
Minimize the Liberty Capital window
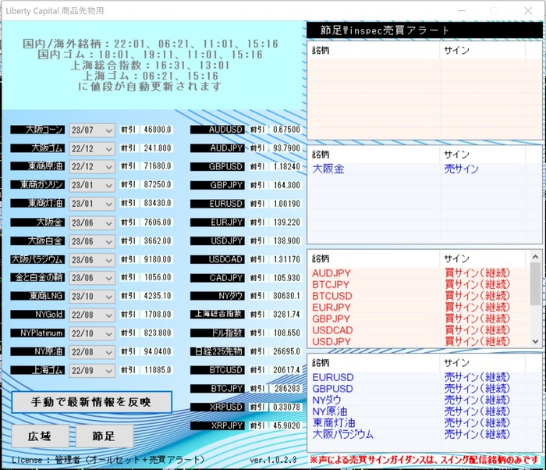click(462, 11)
